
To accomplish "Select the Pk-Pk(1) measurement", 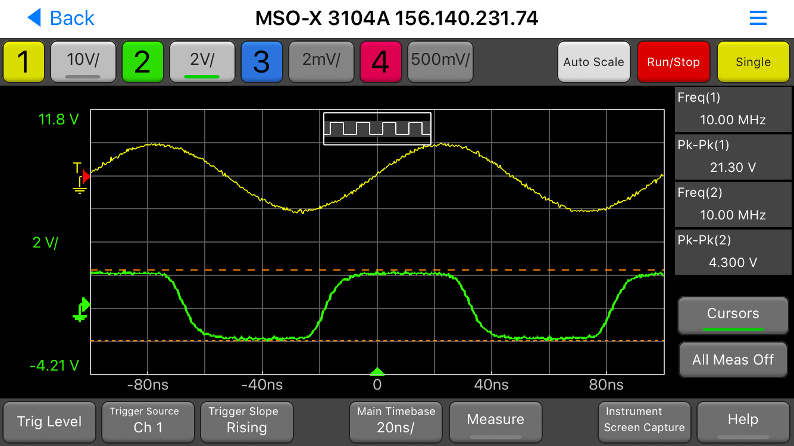I will pyautogui.click(x=733, y=156).
